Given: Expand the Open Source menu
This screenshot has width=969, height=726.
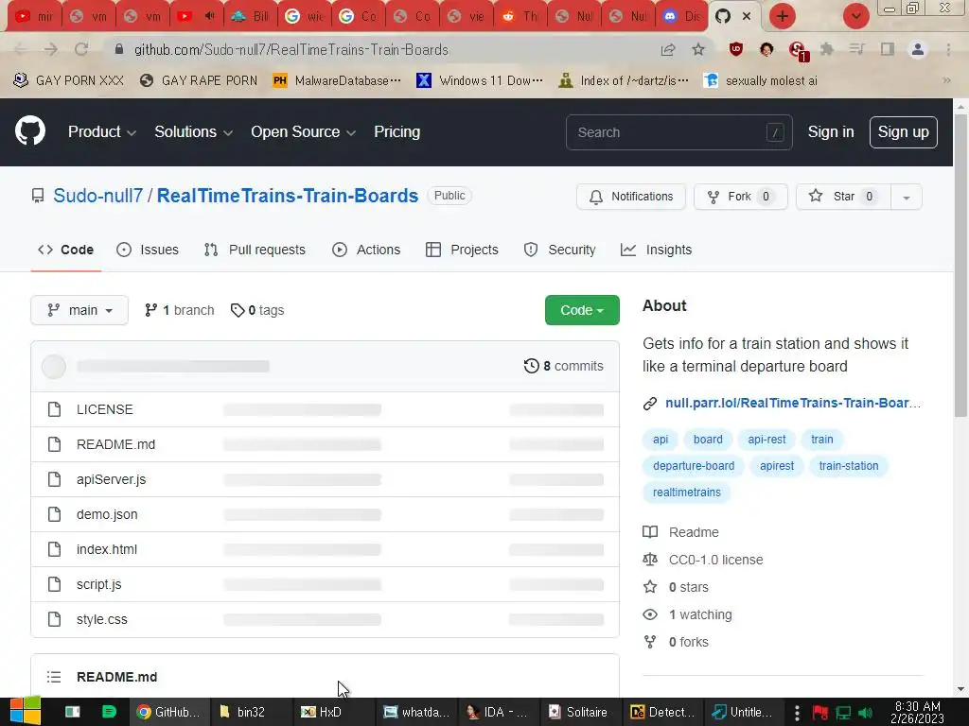Looking at the screenshot, I should (x=303, y=132).
